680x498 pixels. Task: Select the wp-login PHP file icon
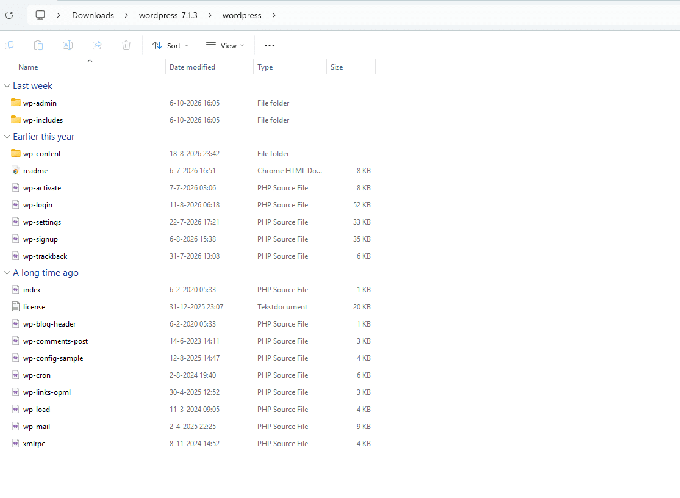click(x=16, y=204)
